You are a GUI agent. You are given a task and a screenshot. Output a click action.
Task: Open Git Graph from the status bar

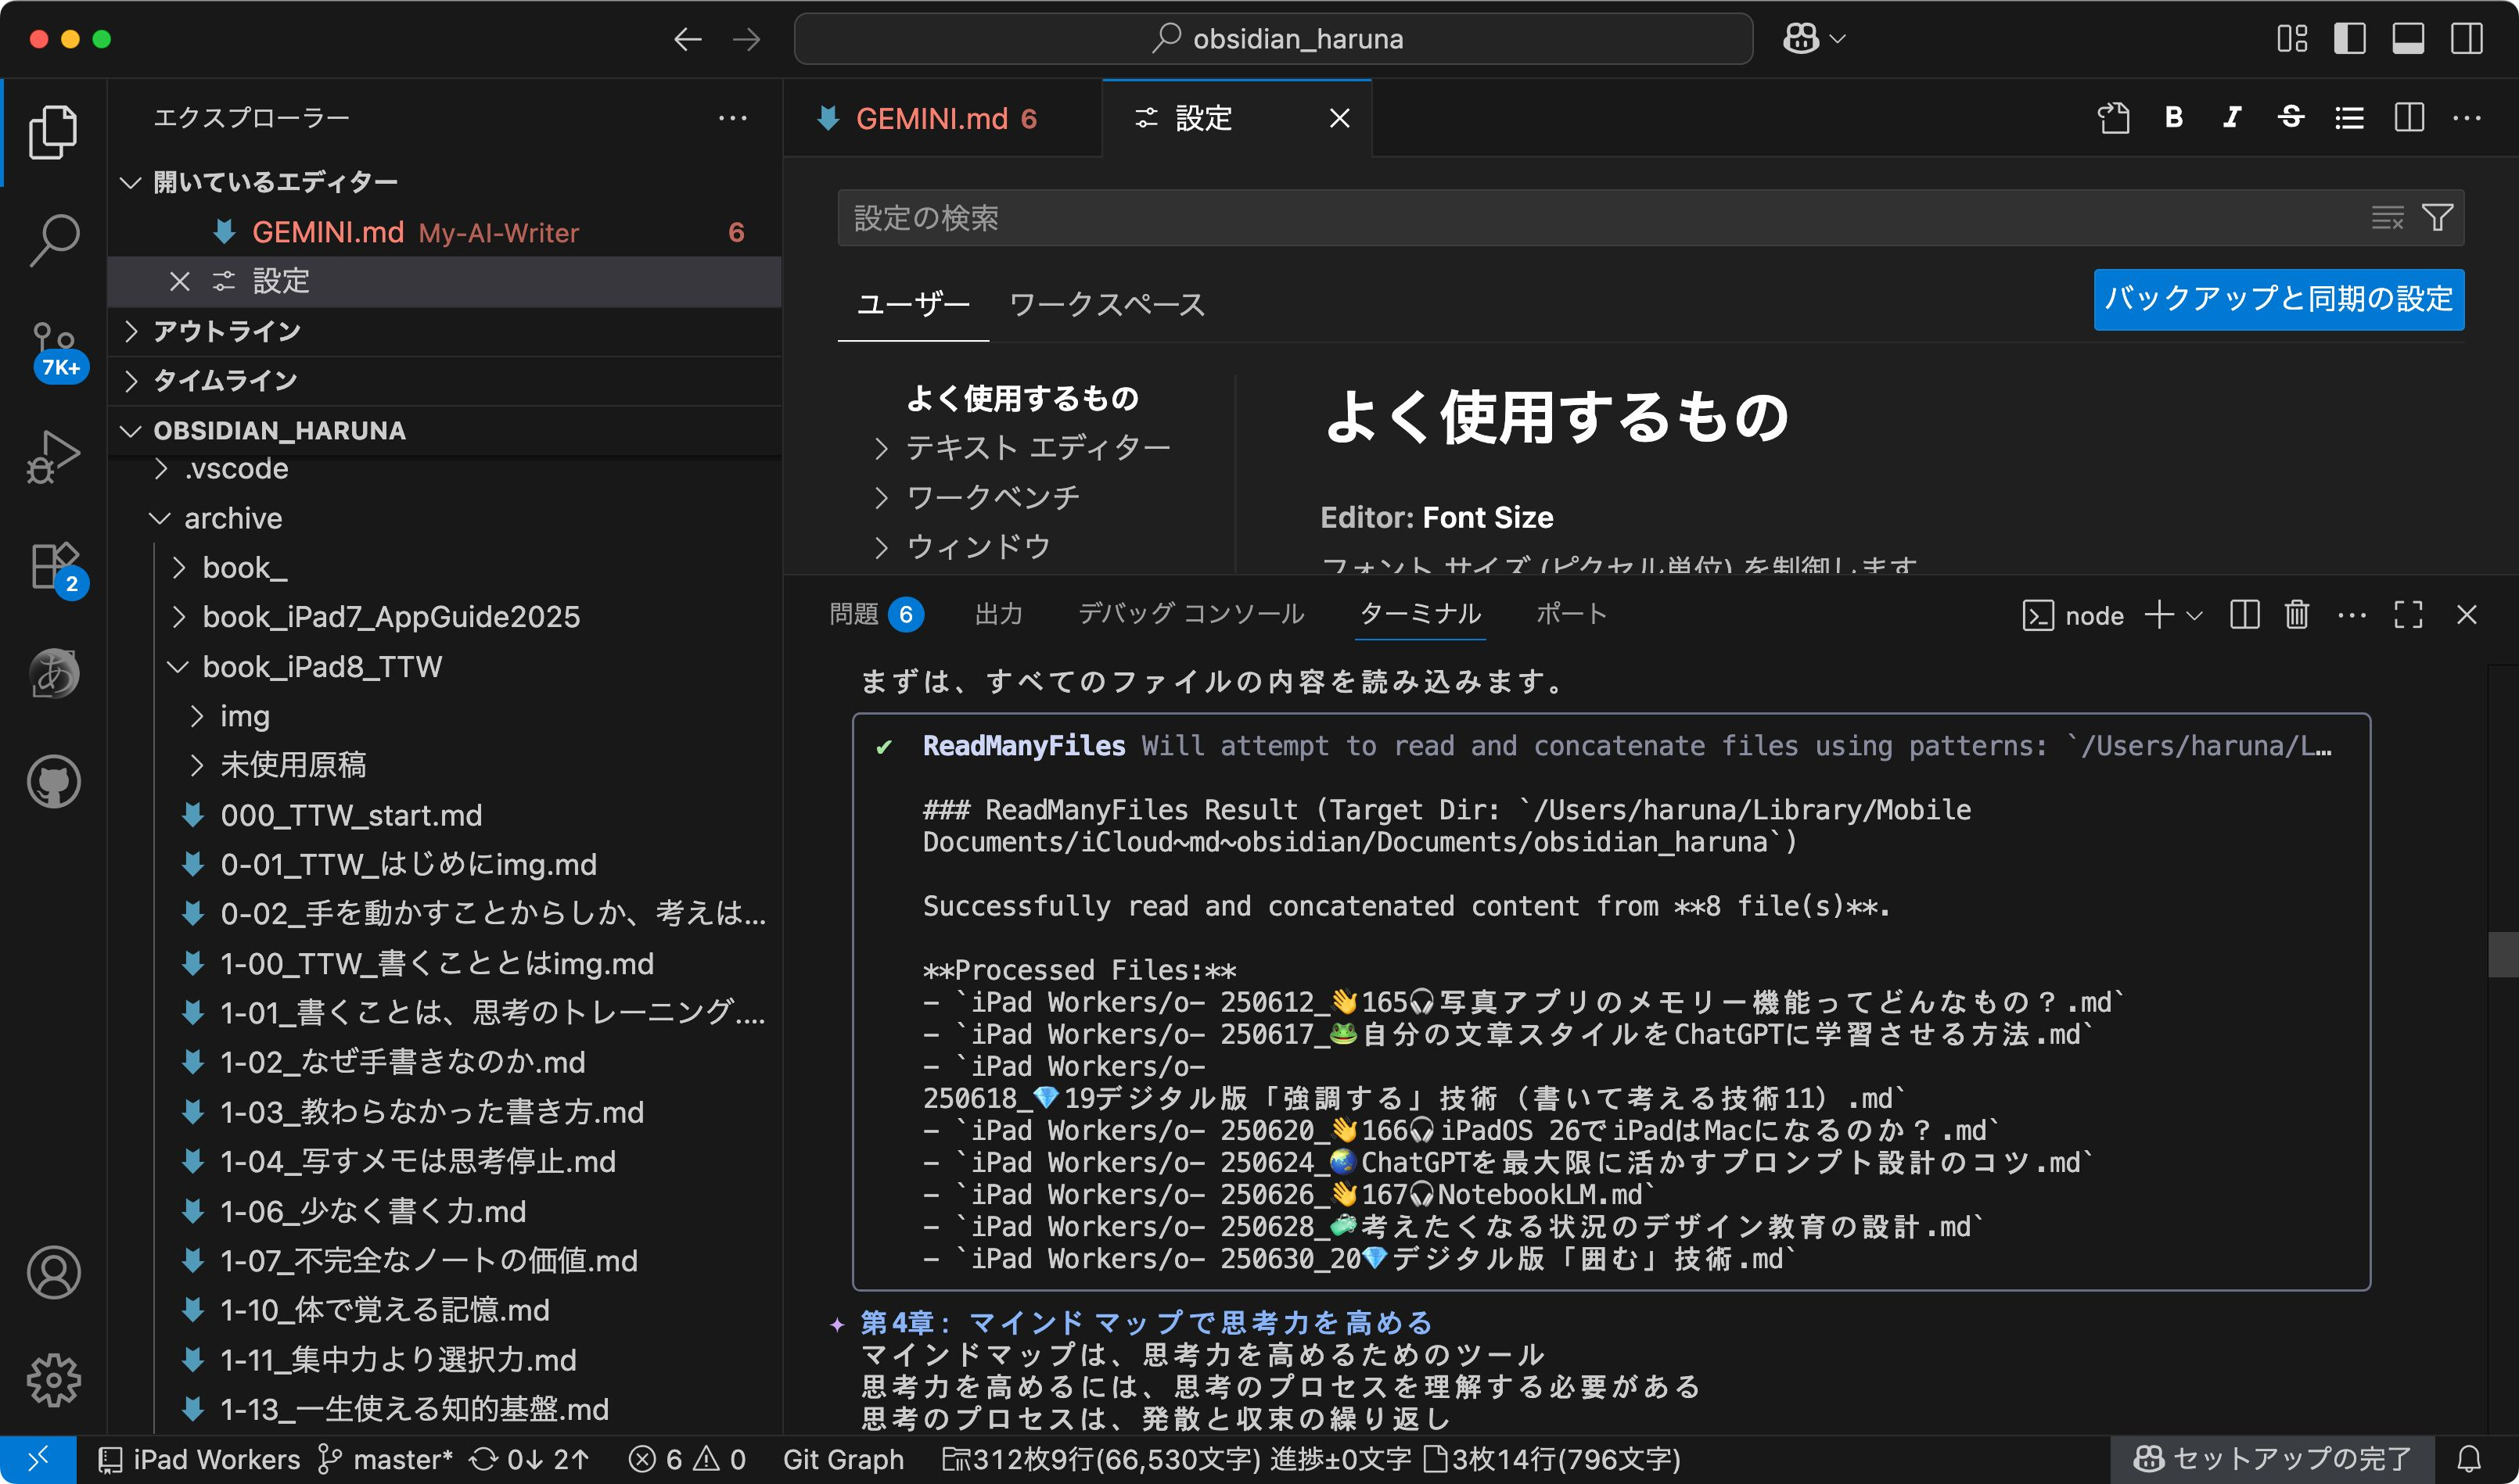click(843, 1459)
